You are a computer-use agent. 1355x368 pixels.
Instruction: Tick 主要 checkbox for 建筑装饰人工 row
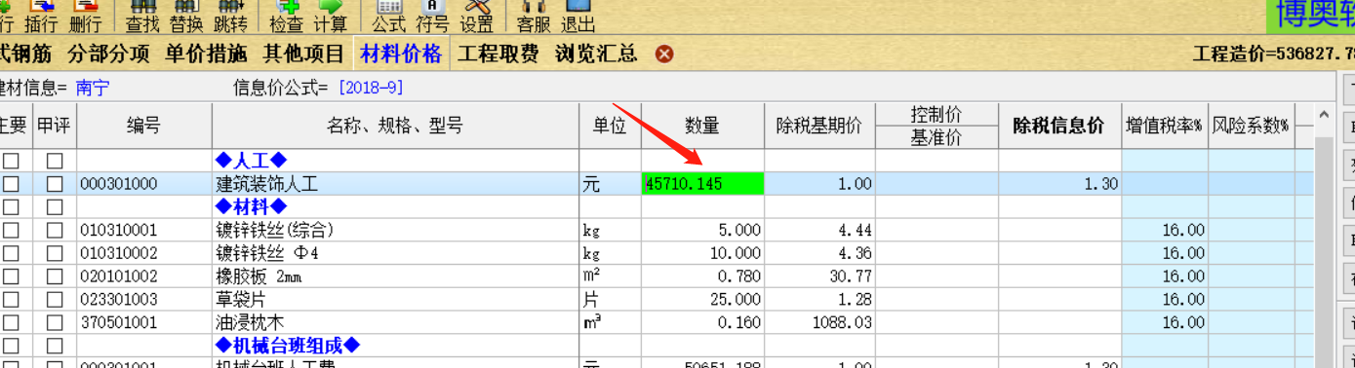coord(11,184)
